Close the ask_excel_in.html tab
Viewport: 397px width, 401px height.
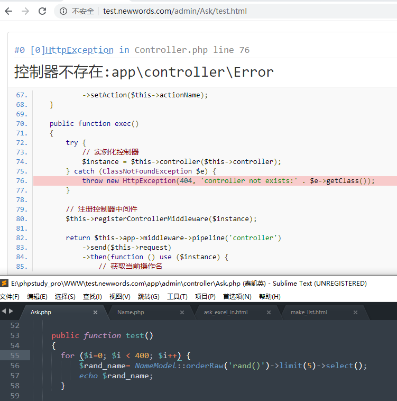269,313
